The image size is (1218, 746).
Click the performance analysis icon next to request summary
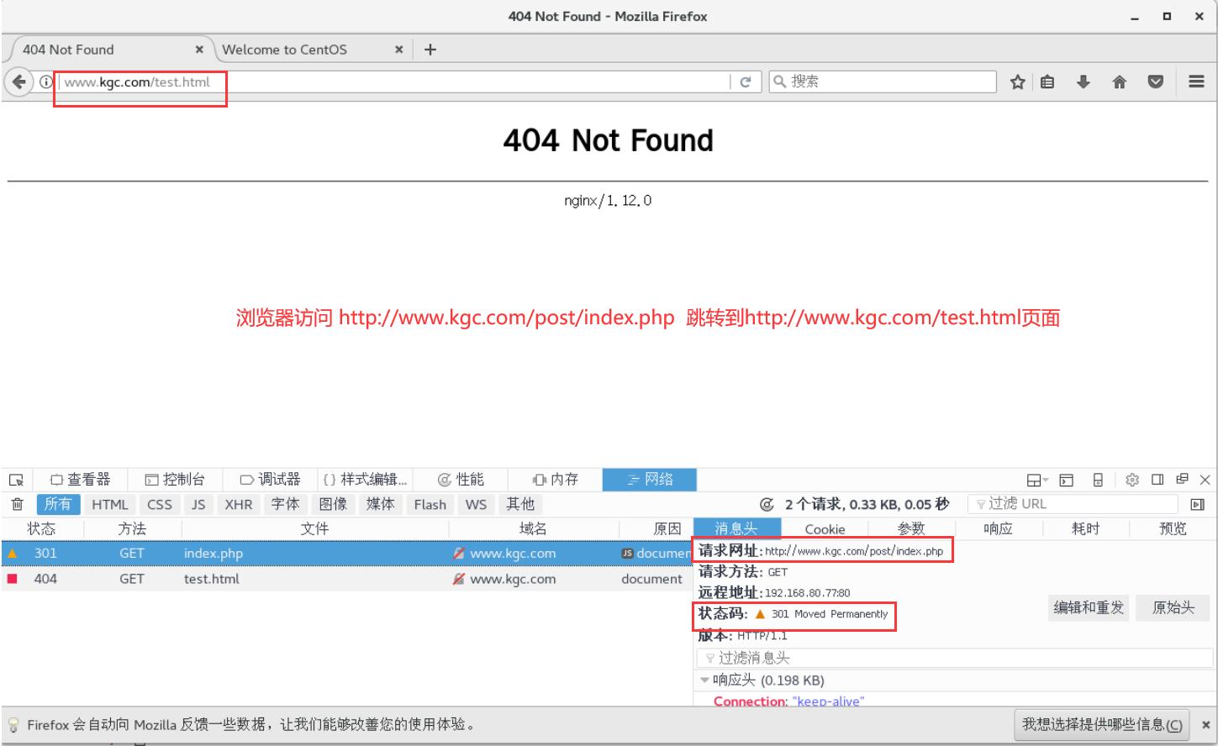[767, 505]
